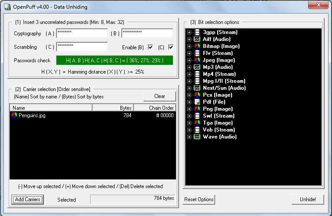The image size is (332, 216).
Task: Expand the Mp3 (Audio) tree node
Action: pyautogui.click(x=189, y=67)
